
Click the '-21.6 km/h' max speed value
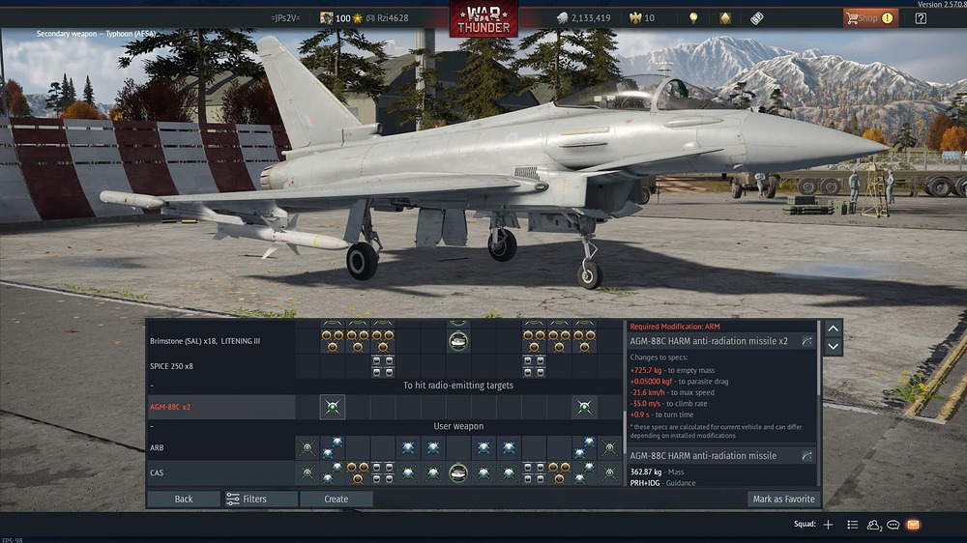click(x=647, y=392)
